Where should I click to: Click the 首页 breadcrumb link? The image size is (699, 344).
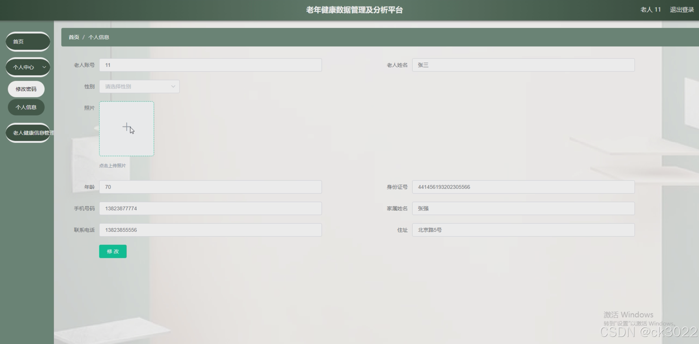click(74, 37)
